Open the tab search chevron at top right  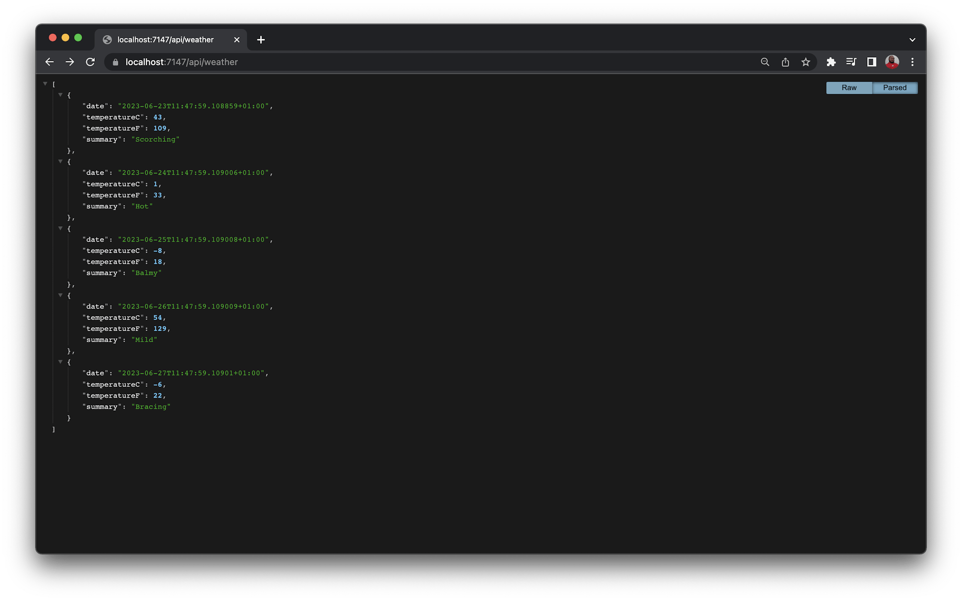tap(912, 39)
